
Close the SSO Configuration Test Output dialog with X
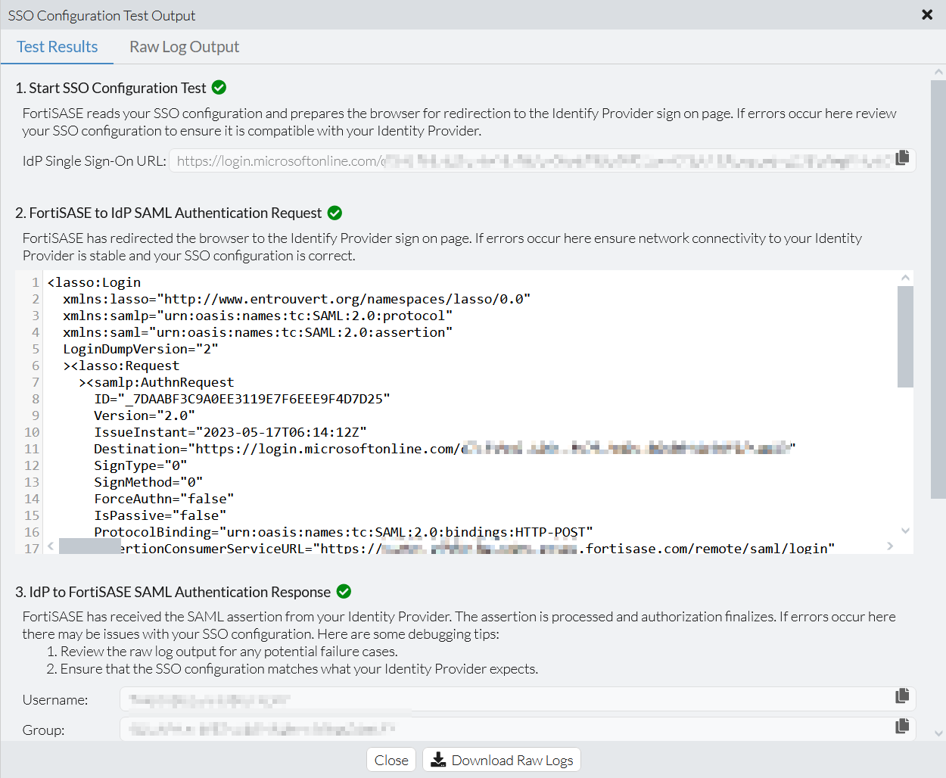tap(927, 15)
